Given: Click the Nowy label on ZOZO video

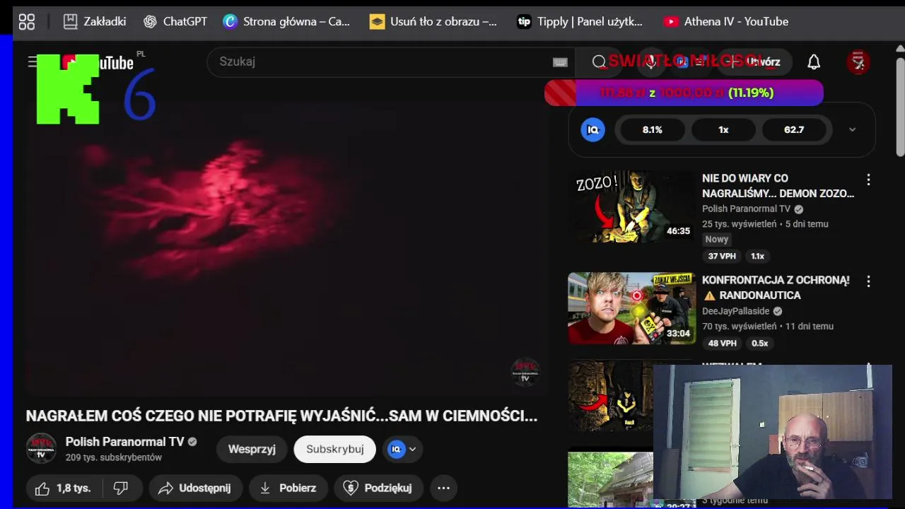Looking at the screenshot, I should click(717, 239).
